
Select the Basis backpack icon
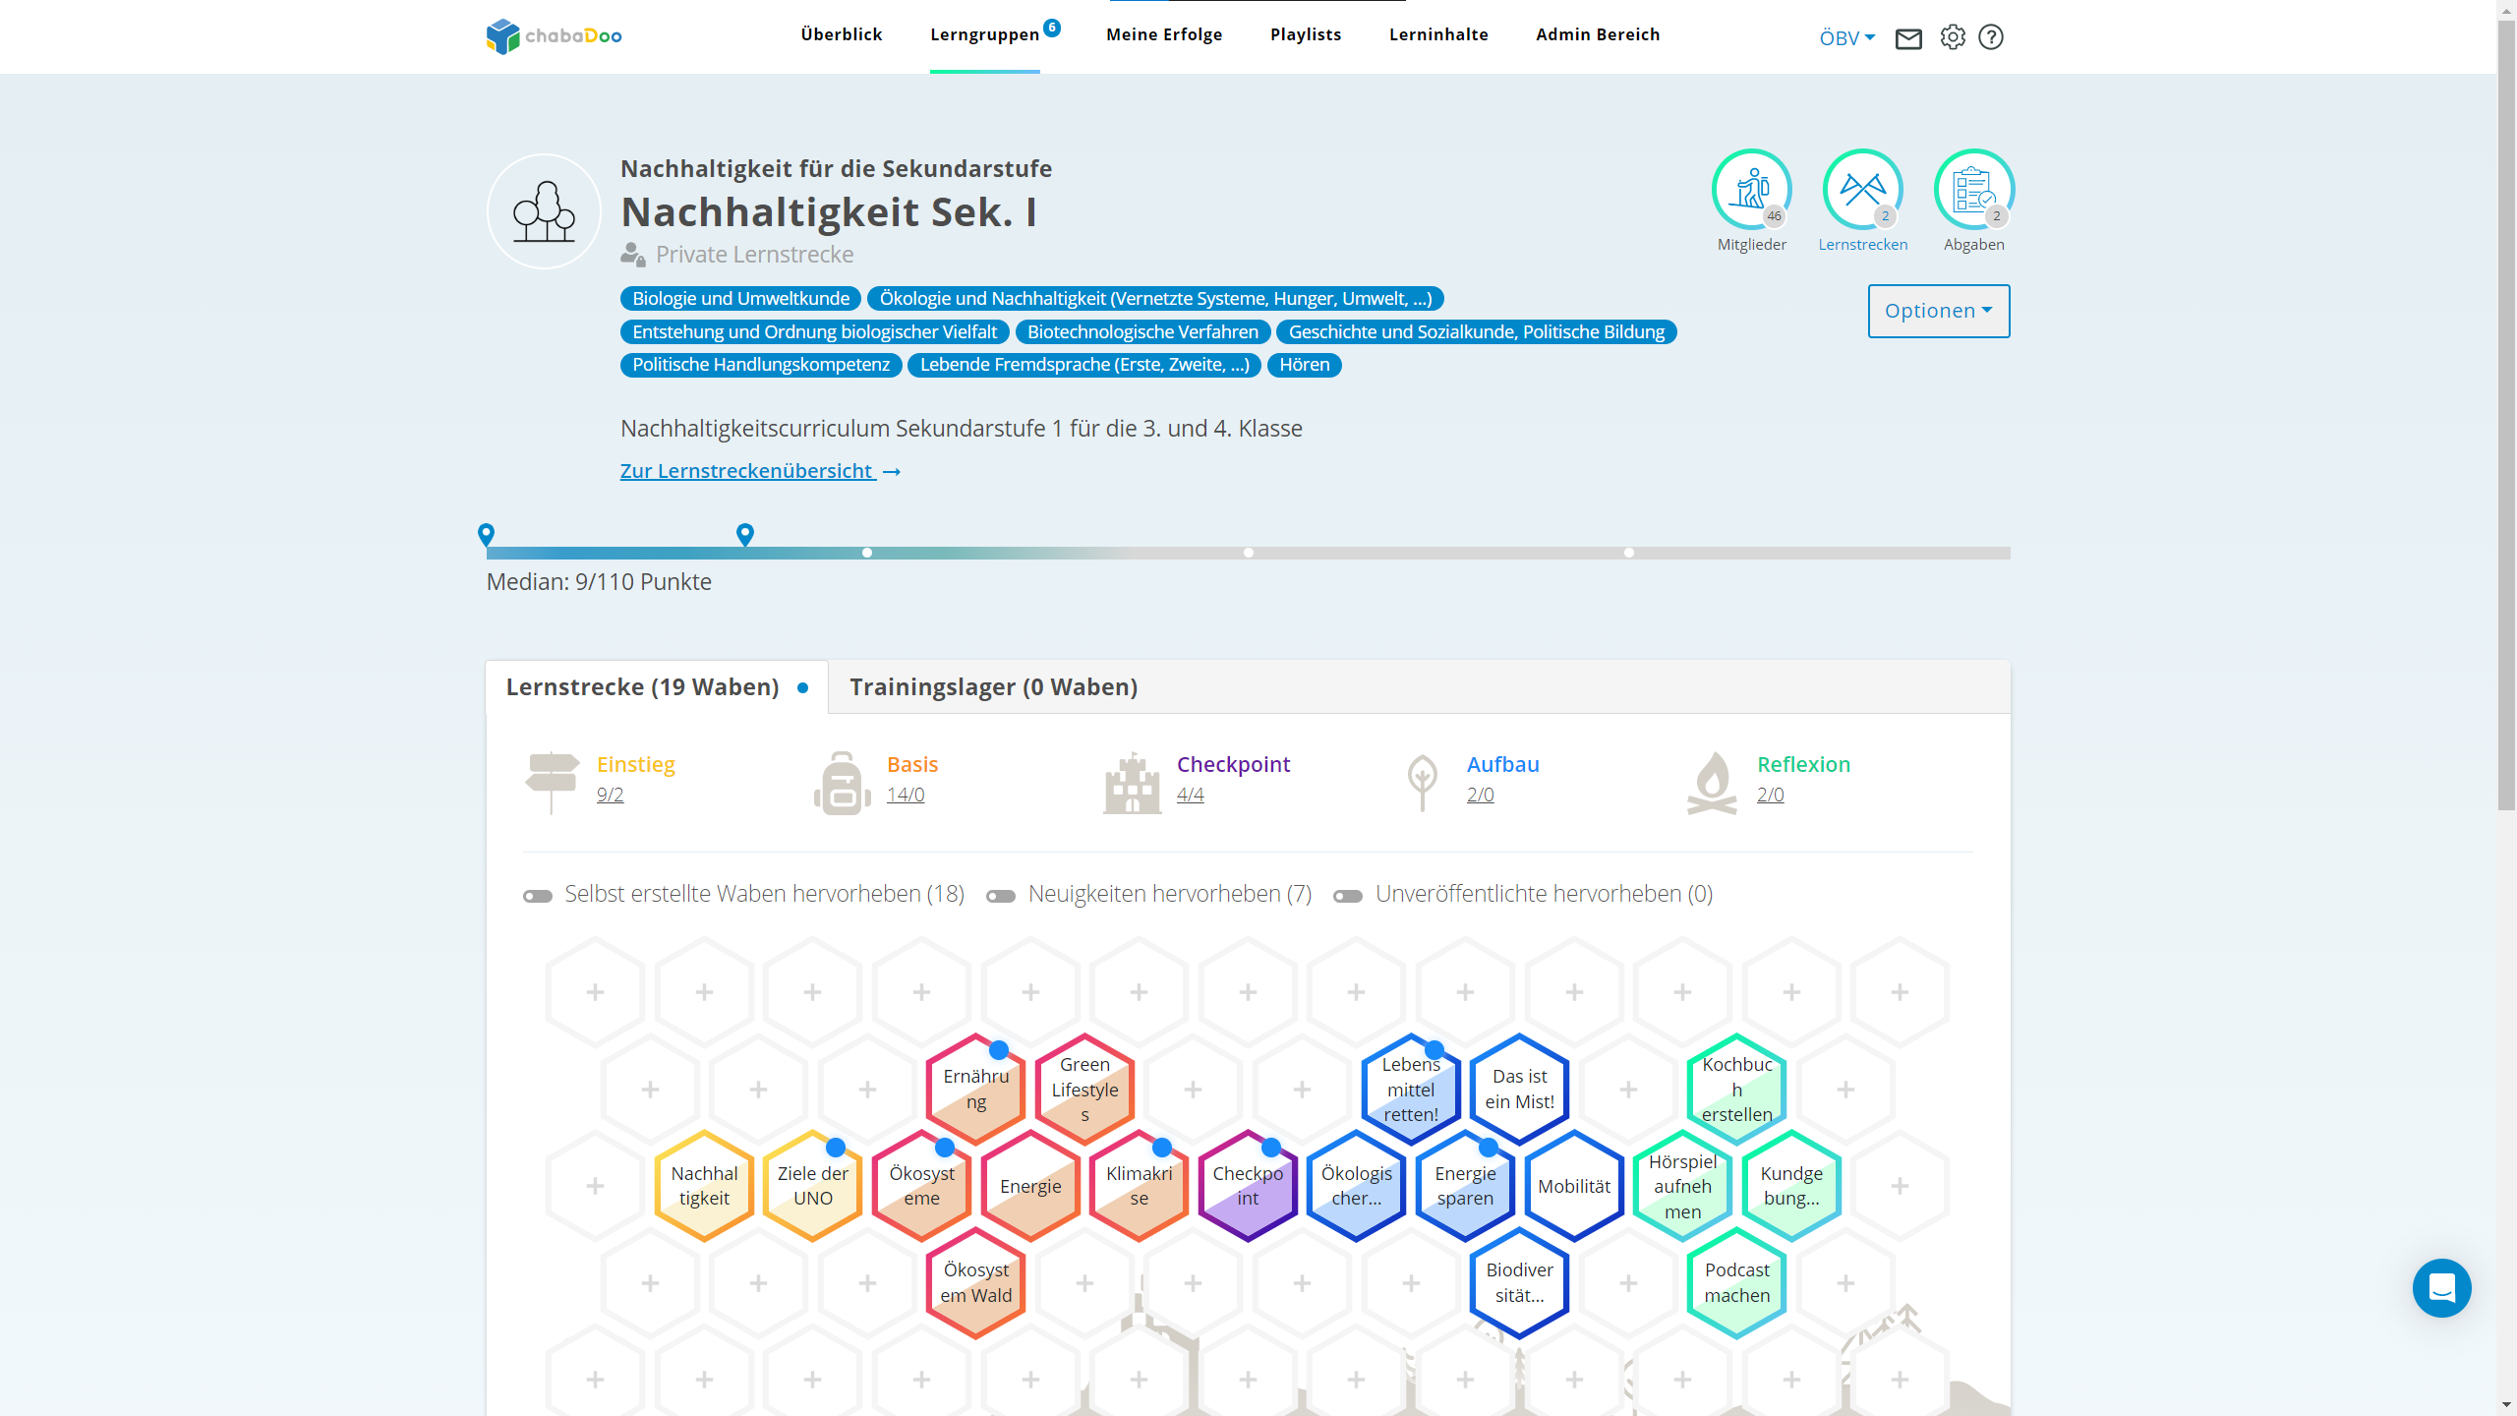841,782
